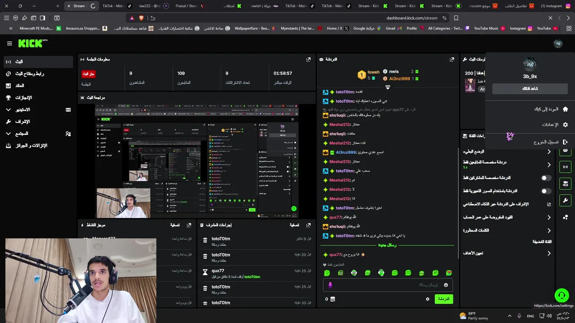Pop out the moderator actions (إجراءات المشرف) panel
Image resolution: width=575 pixels, height=323 pixels.
(x=308, y=225)
